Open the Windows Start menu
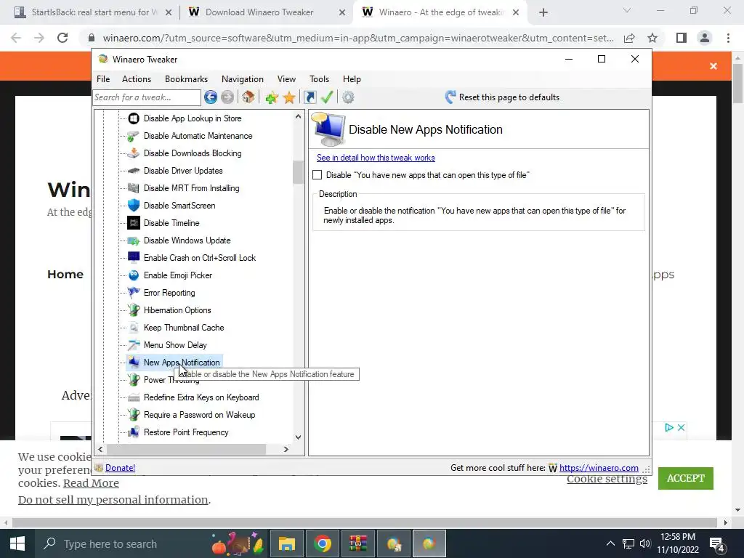This screenshot has width=744, height=558. pos(17,543)
